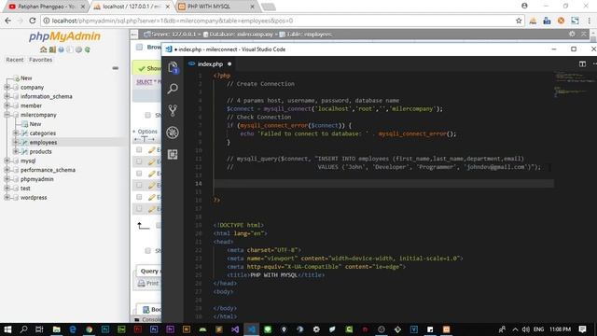Expand the performance_schema database node
Image resolution: width=597 pixels, height=336 pixels.
point(7,170)
